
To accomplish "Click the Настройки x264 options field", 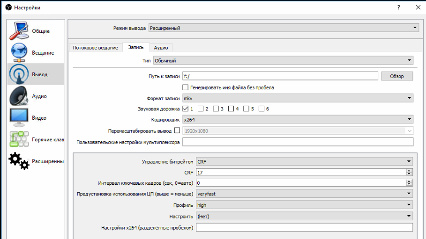I will click(x=305, y=227).
